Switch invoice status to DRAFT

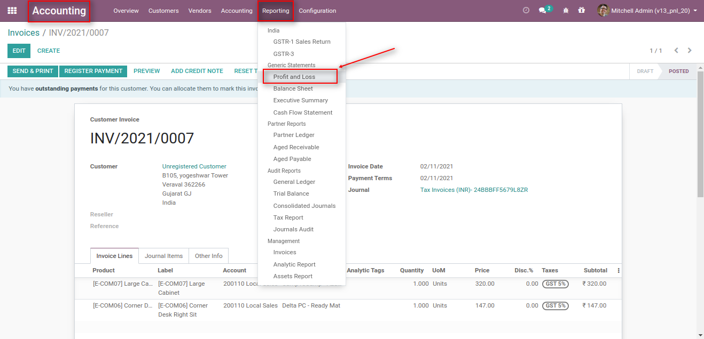tap(645, 71)
